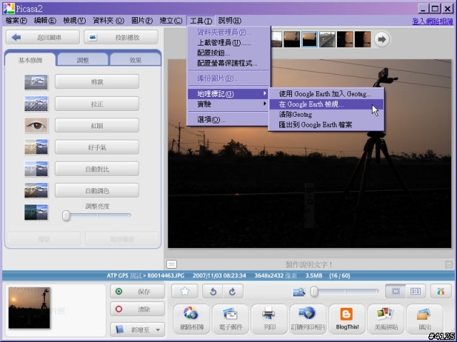The height and width of the screenshot is (342, 457).
Task: Click the 剪裁 crop button
Action: coord(97,82)
